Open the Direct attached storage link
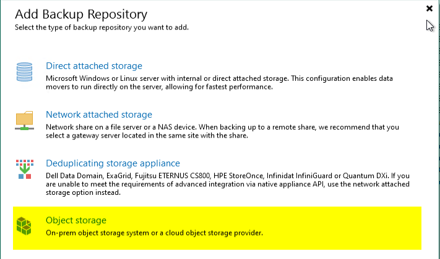The image size is (440, 259). (x=94, y=66)
